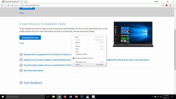The width and height of the screenshot is (176, 99).
Task: Open Photoshop from taskbar
Action: [x=82, y=97]
